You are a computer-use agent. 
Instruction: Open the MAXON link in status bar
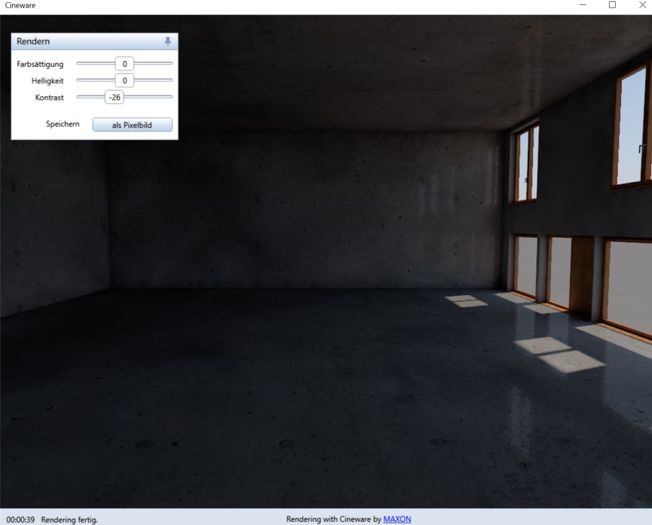click(x=397, y=519)
